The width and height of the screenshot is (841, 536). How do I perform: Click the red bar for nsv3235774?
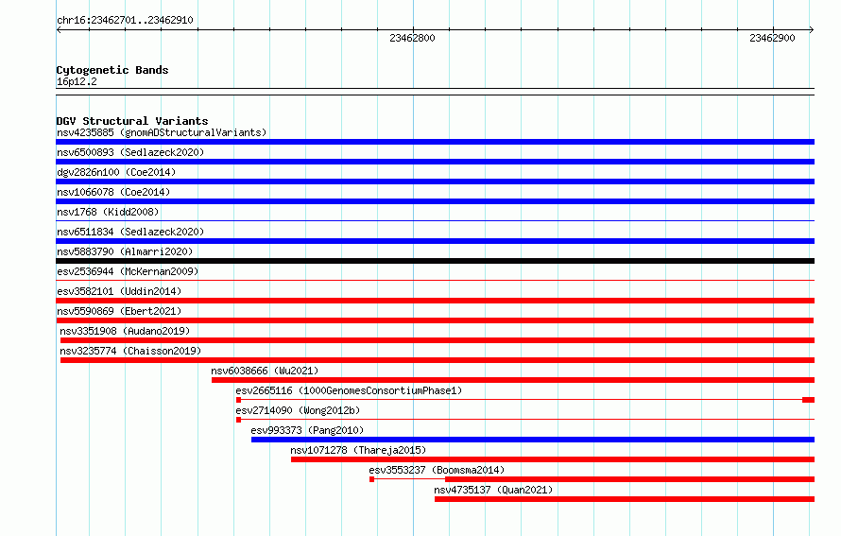[438, 360]
